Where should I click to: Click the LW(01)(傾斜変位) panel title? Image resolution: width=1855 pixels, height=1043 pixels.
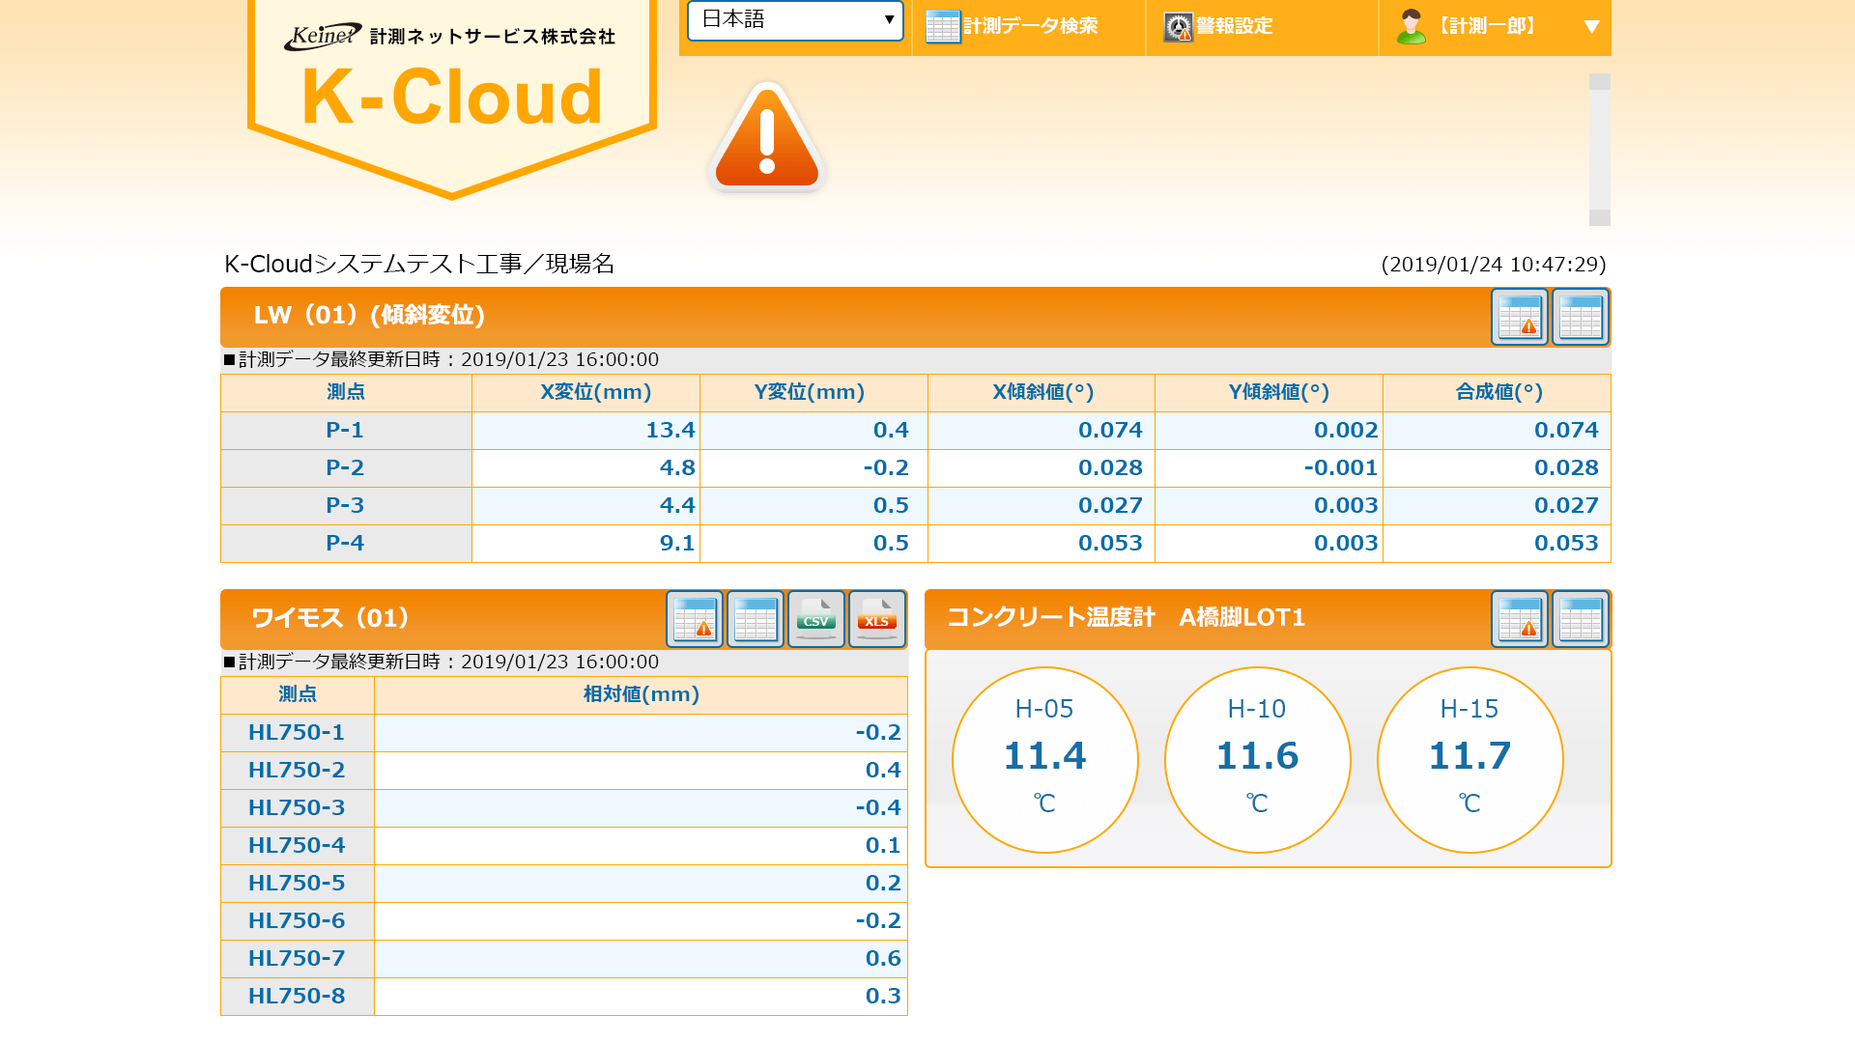(x=369, y=316)
